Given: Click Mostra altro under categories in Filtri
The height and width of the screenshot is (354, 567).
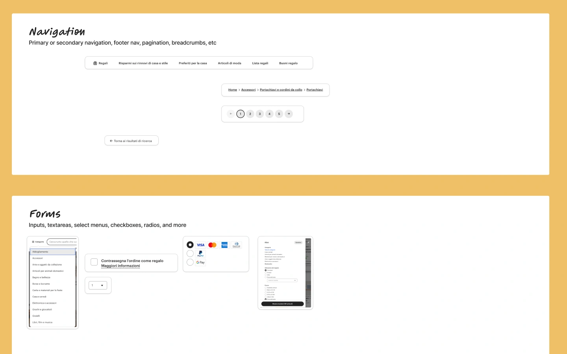Looking at the screenshot, I should point(268,264).
